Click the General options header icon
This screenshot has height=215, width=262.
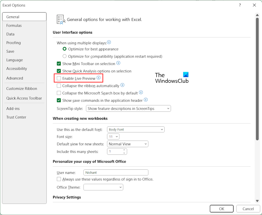click(x=61, y=19)
